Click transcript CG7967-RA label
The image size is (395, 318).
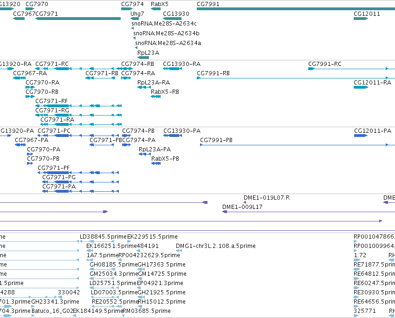pos(30,73)
